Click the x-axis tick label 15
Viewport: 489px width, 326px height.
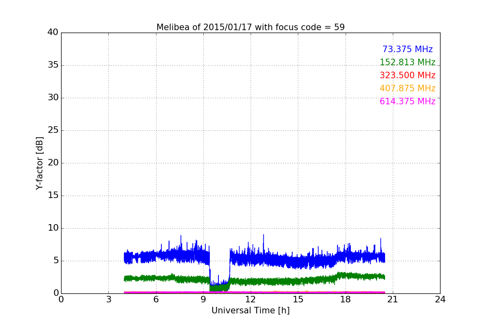click(x=298, y=299)
